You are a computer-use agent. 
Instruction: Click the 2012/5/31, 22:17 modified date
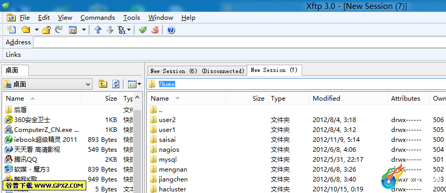pos(338,160)
